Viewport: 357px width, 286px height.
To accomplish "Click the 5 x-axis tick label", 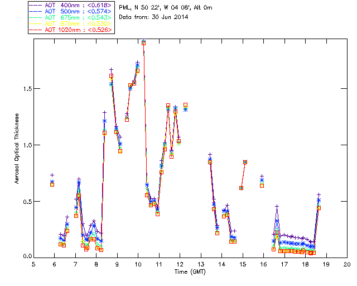I will coord(33,264).
